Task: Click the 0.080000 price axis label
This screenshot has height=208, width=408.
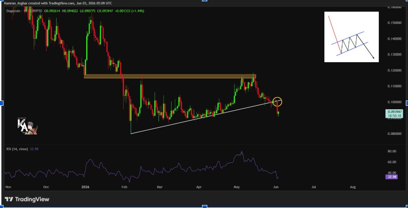Action: (x=395, y=134)
